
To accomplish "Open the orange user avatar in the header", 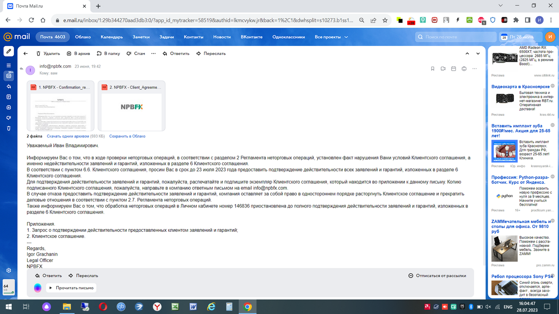I will [549, 37].
